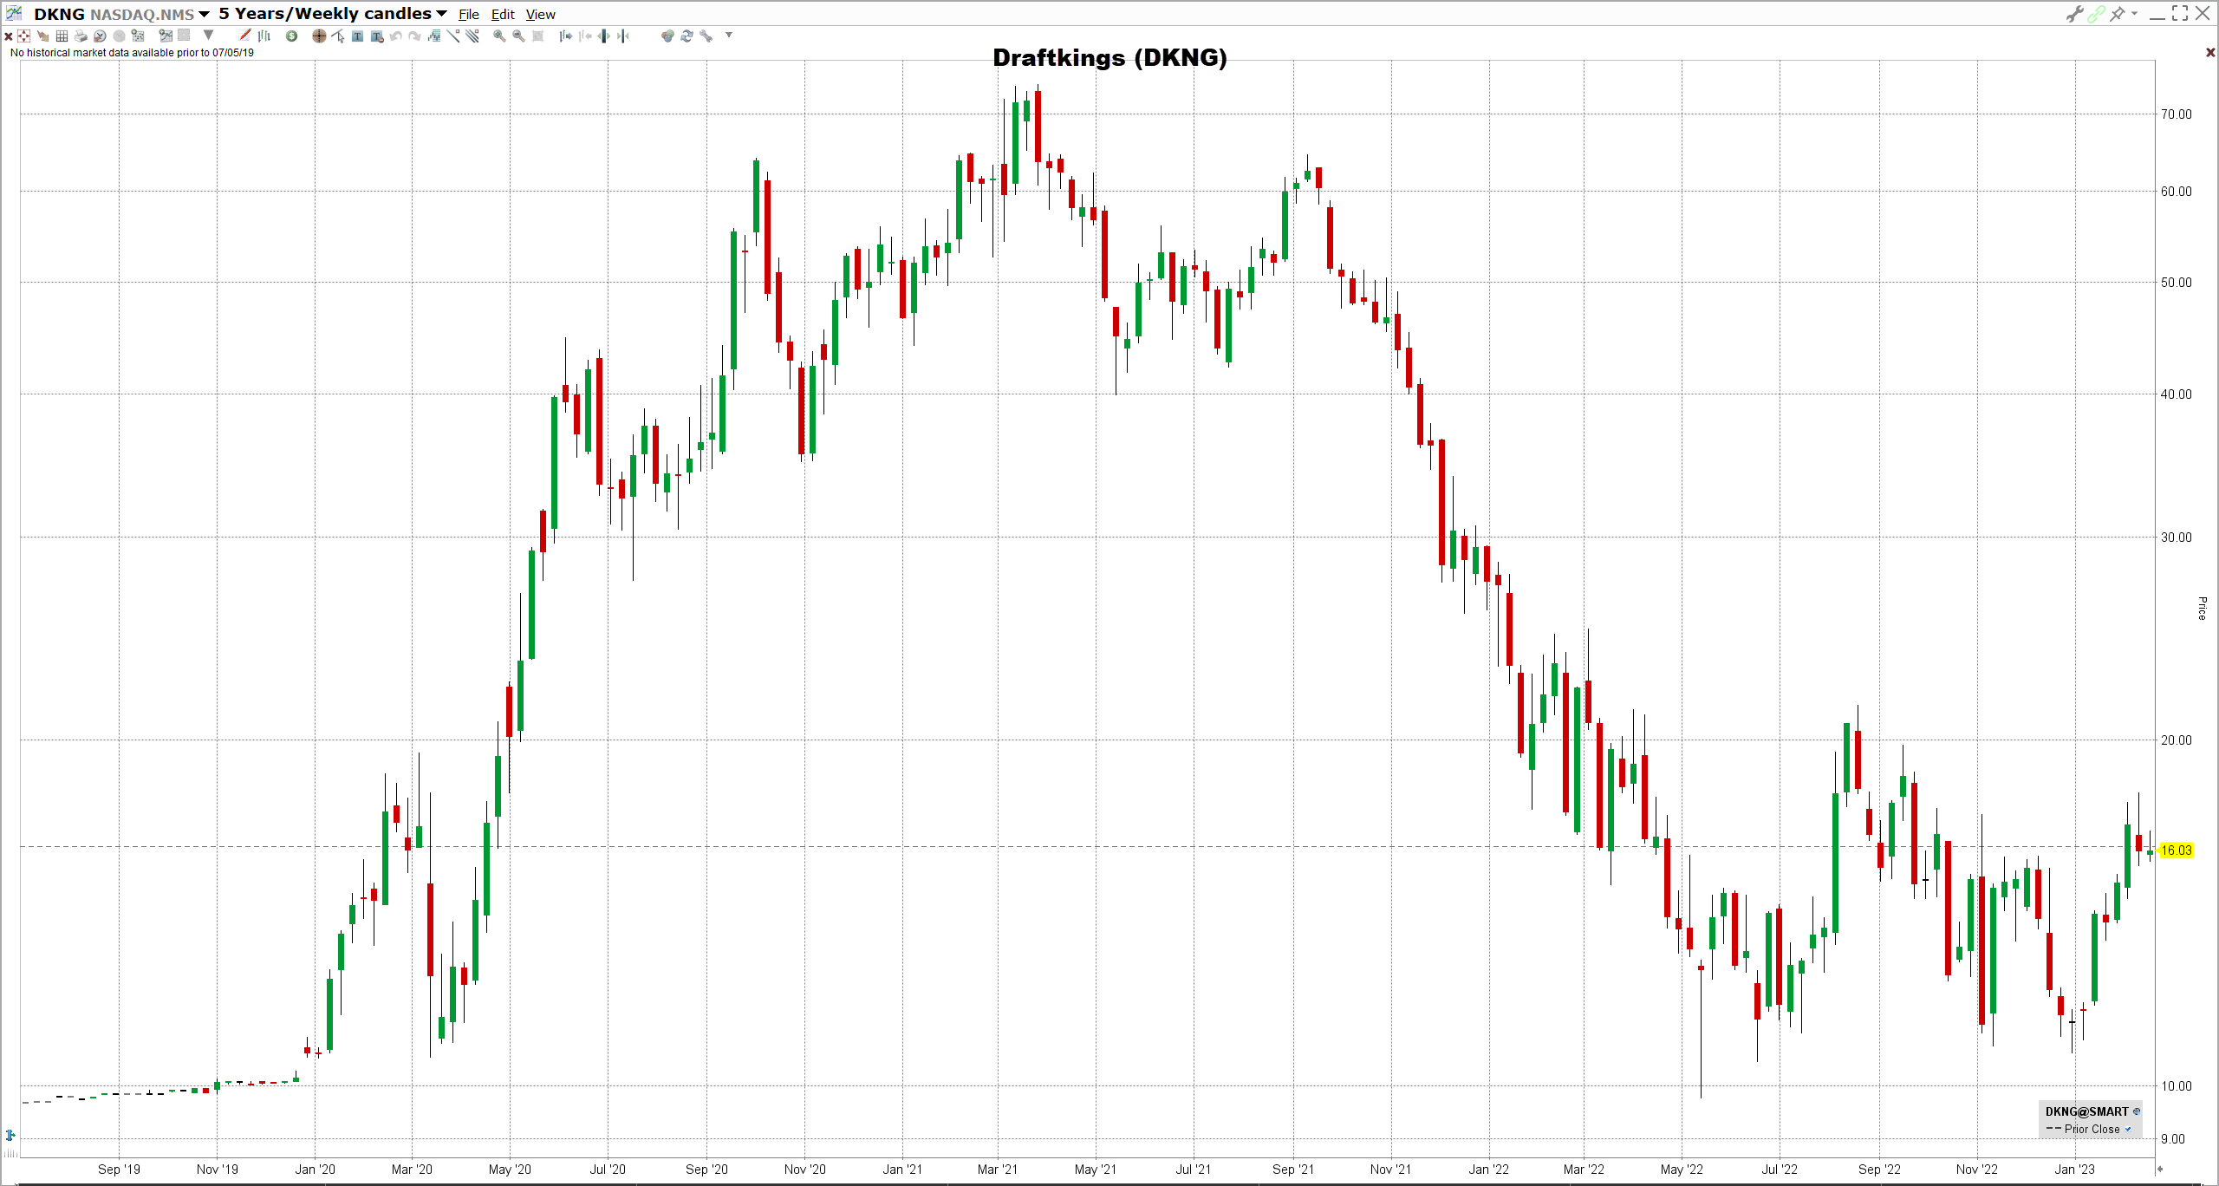Open title bar wrench configuration icon
The image size is (2219, 1186).
[x=2074, y=14]
